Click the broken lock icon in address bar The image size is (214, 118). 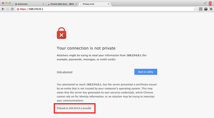[18, 9]
